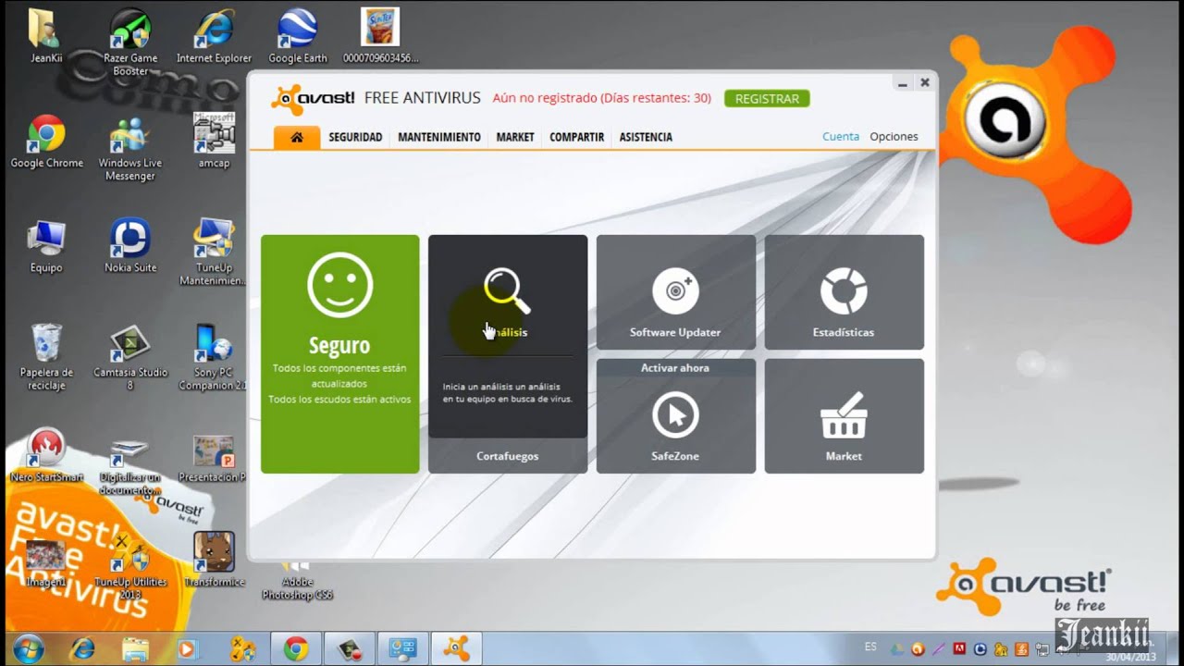The image size is (1184, 666).
Task: Click the JeanKii folder desktop icon
Action: 46,36
